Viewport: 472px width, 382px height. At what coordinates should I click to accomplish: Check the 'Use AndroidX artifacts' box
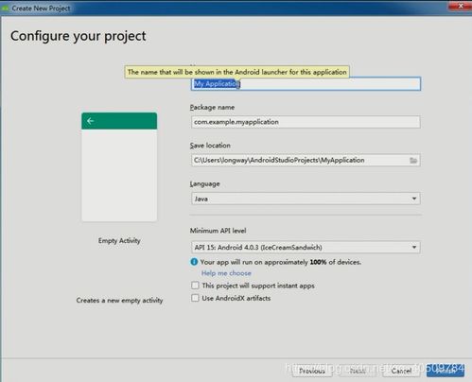point(195,298)
